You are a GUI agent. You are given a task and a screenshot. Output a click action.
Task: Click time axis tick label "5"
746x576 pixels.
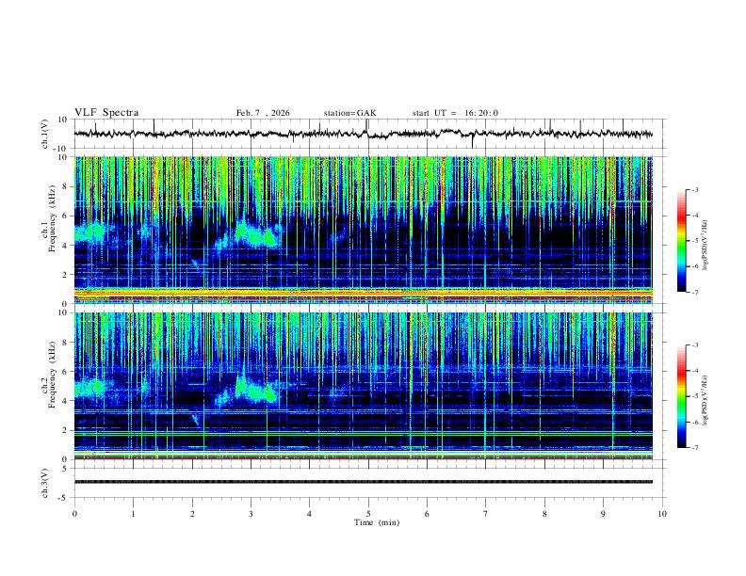click(x=368, y=514)
